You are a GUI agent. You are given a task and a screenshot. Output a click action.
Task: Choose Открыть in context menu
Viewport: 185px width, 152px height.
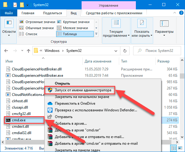tap(103, 83)
